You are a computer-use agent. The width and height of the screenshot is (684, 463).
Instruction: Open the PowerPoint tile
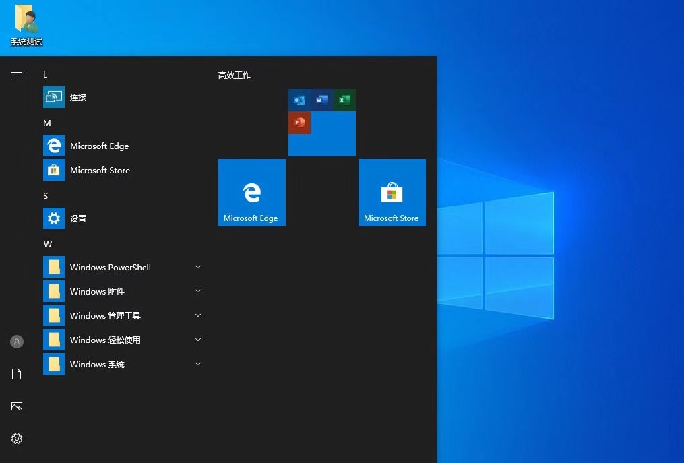pyautogui.click(x=299, y=123)
